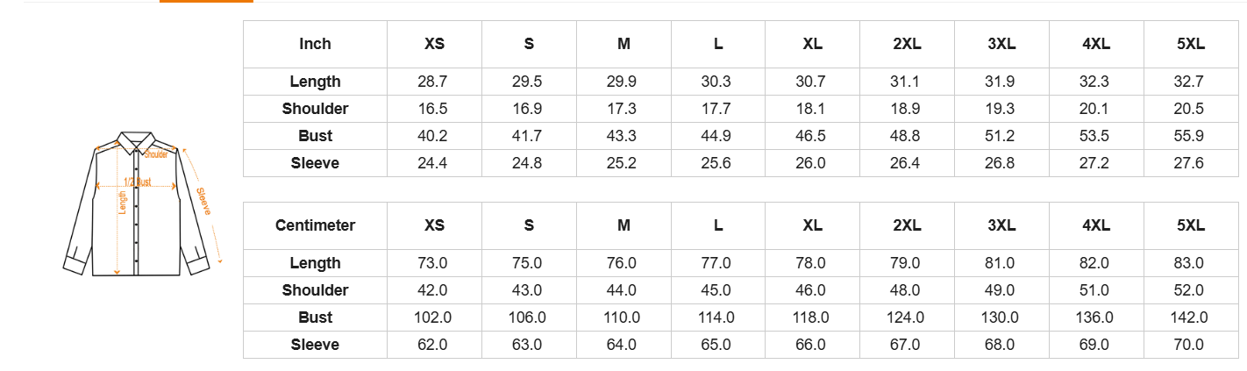Click the Length label on shirt diagram

point(123,203)
